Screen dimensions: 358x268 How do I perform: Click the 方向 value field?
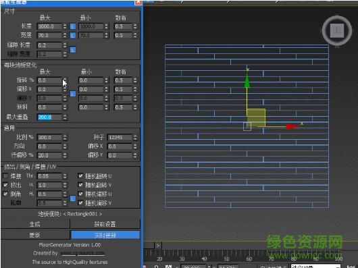49,146
